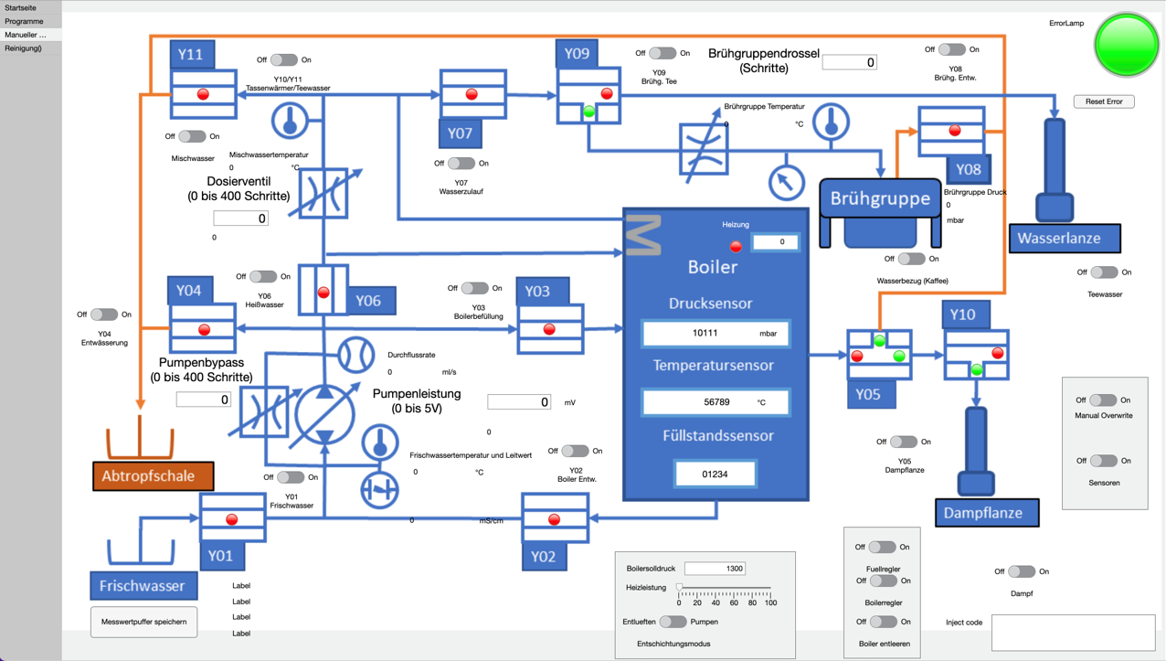Click the Y05 three-way valve symbol

coord(878,355)
